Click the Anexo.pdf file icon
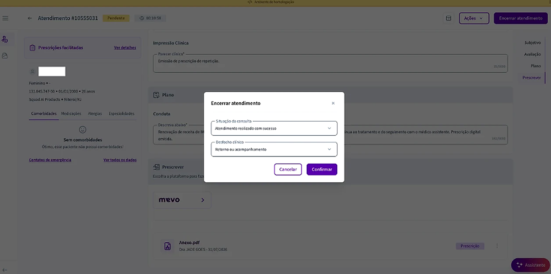The image size is (551, 274). 168,246
